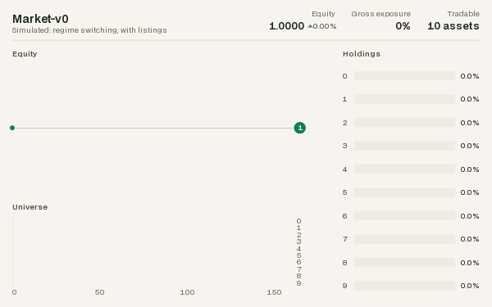Click the green up-triangle next to 0.00%
Image resolution: width=492 pixels, height=307 pixels.
coord(310,26)
